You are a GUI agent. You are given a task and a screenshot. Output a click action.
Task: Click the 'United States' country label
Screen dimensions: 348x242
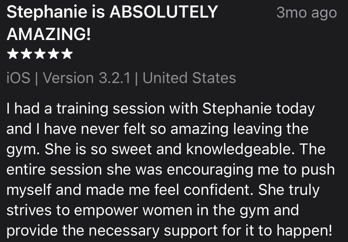tap(189, 78)
